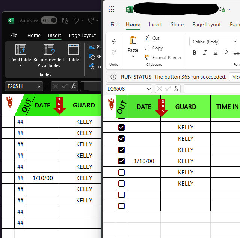Click the insert function fx icon in the desktop Excel
Screen dimensions: 240x238
pos(74,86)
